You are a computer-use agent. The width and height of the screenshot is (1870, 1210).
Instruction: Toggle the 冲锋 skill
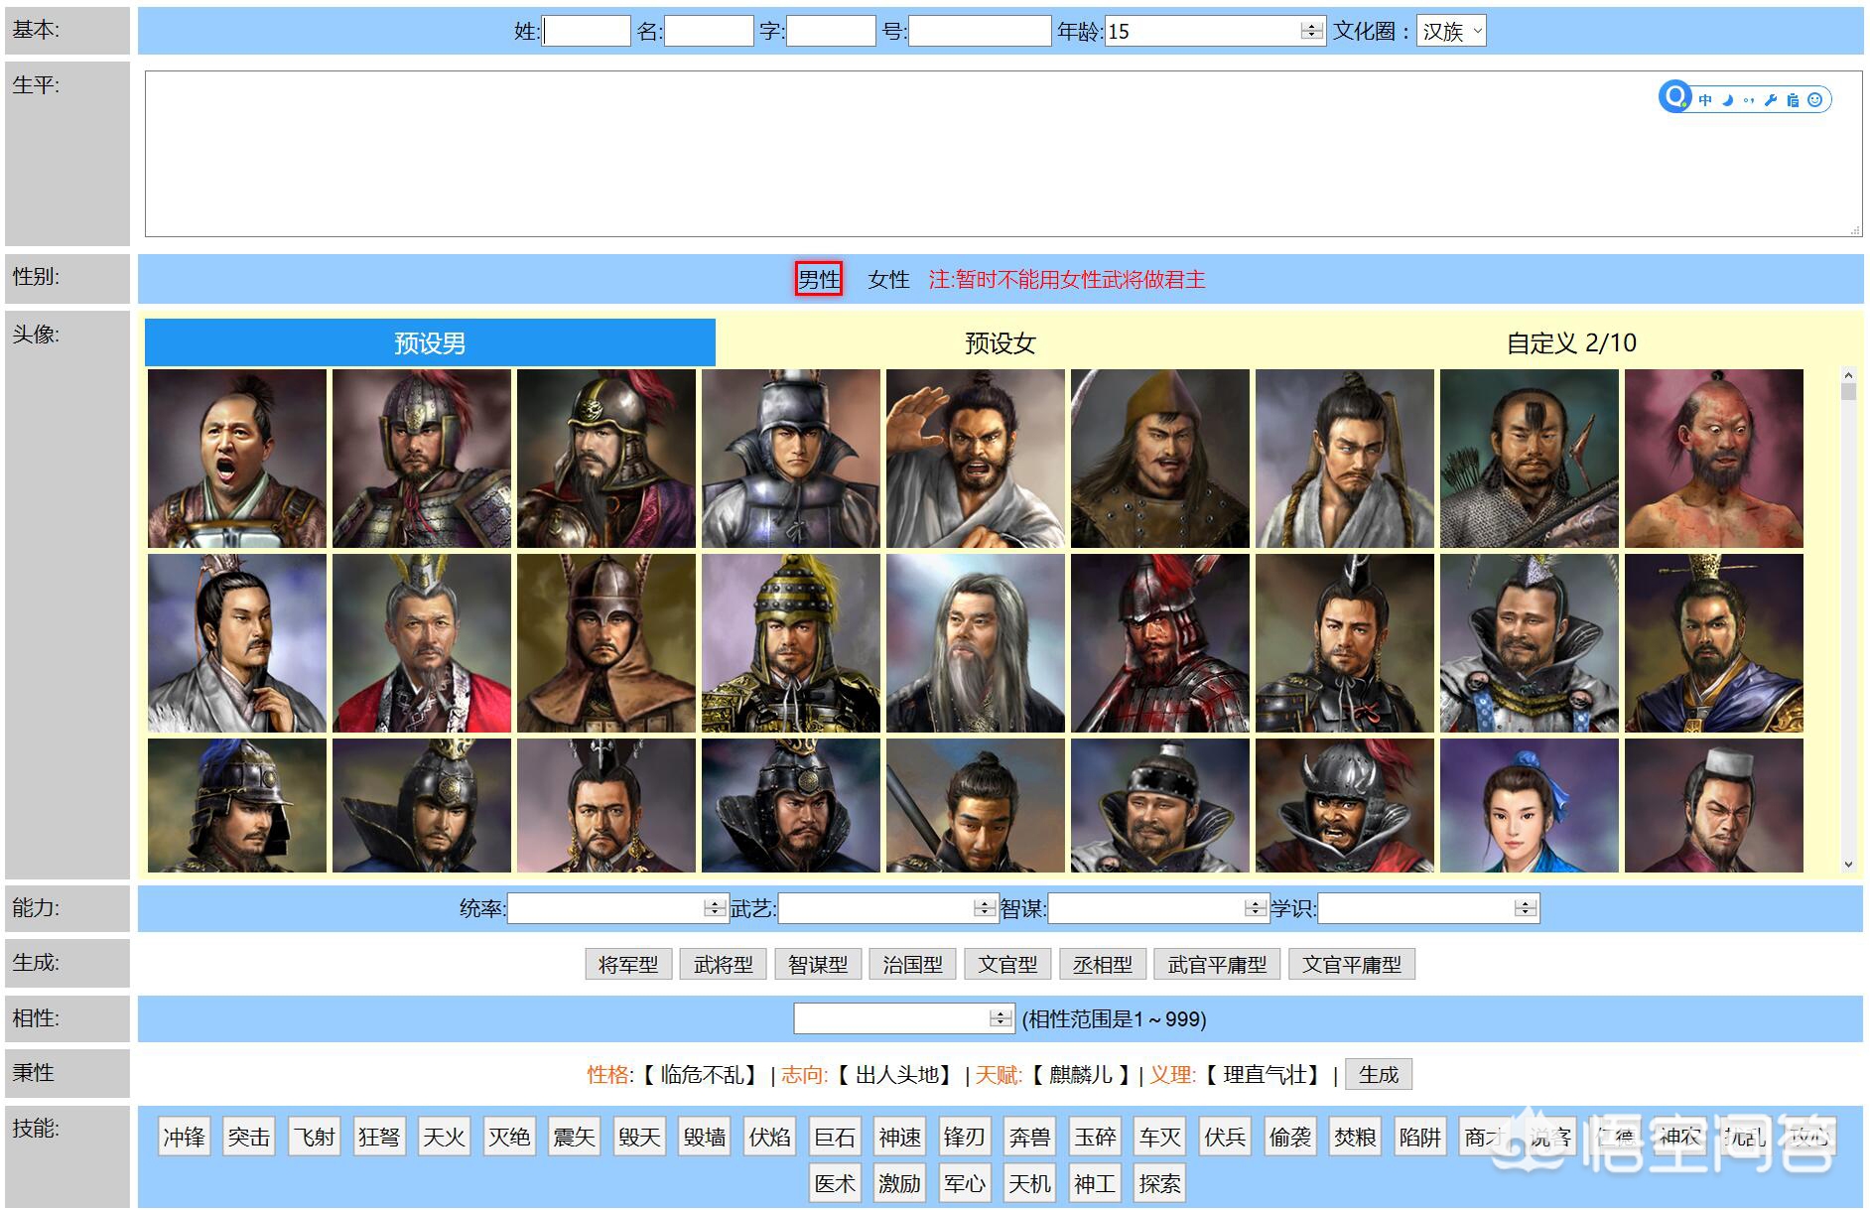(x=185, y=1137)
